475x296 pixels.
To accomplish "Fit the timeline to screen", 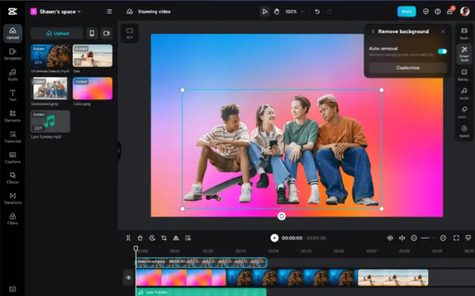I will tap(456, 238).
